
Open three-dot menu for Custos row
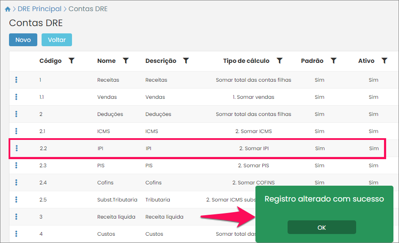tap(16, 234)
